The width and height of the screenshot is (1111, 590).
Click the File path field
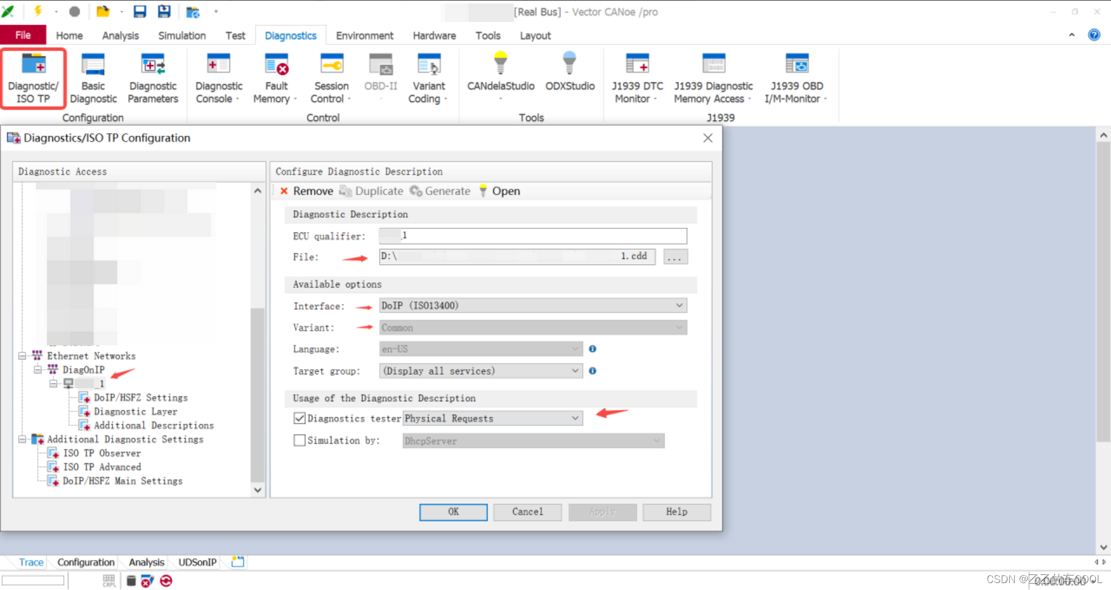[517, 256]
